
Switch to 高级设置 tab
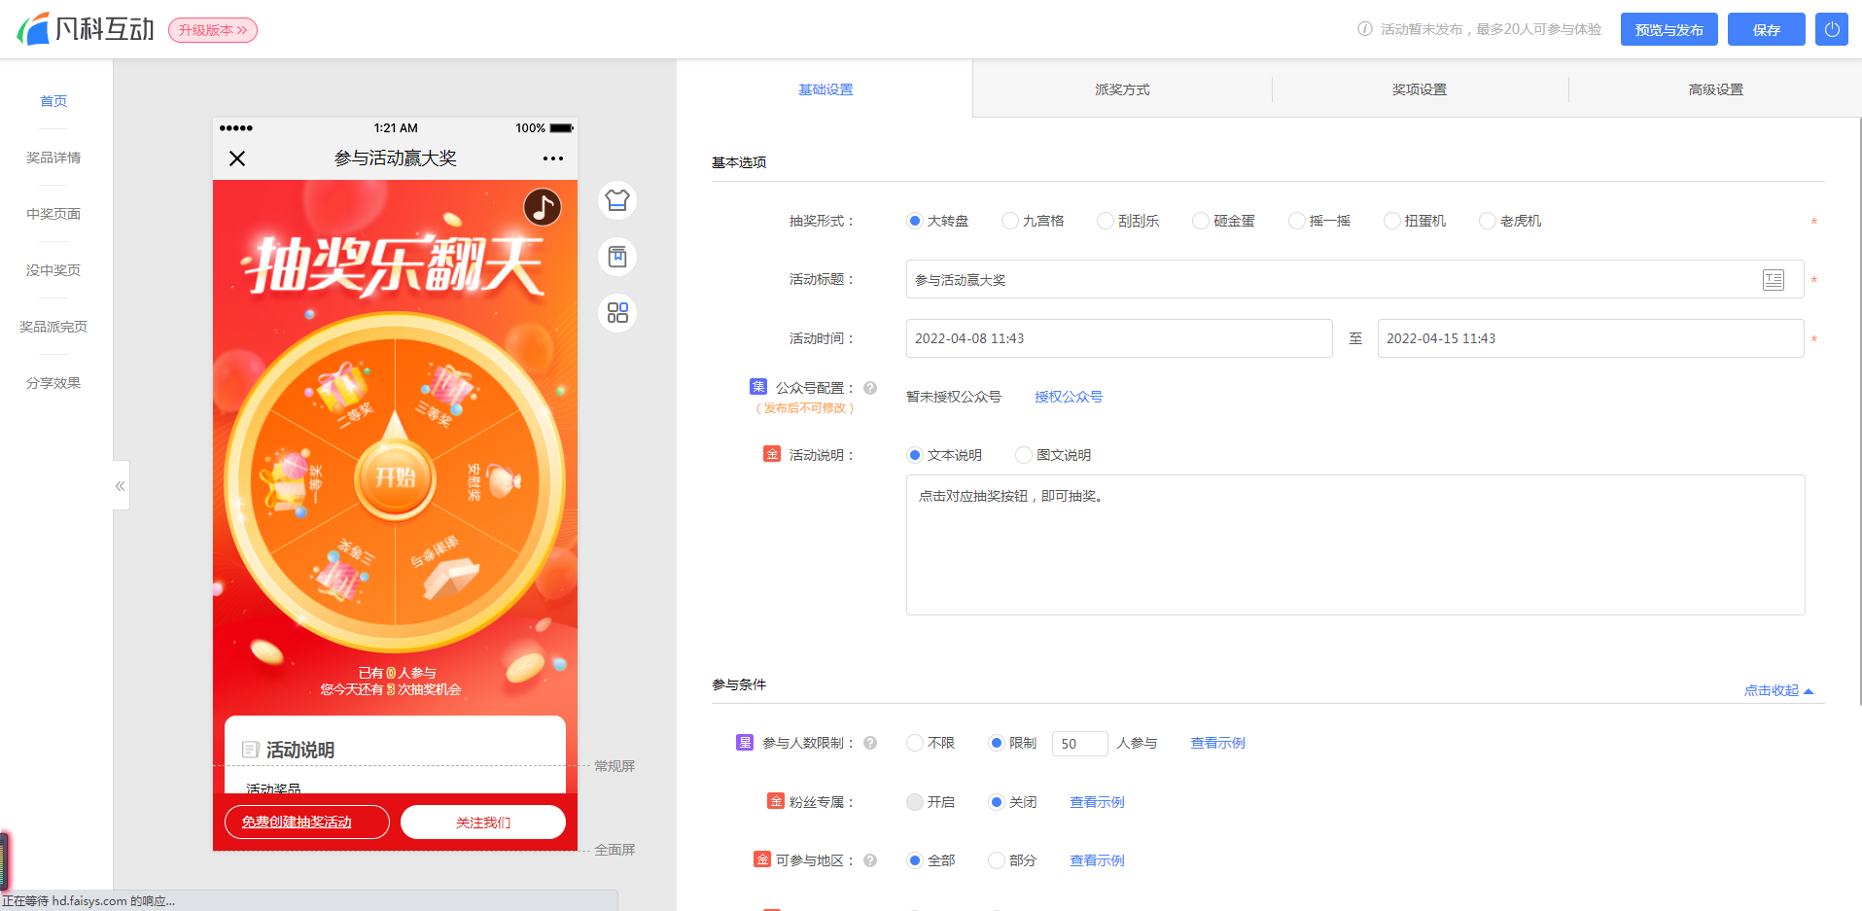(1716, 89)
